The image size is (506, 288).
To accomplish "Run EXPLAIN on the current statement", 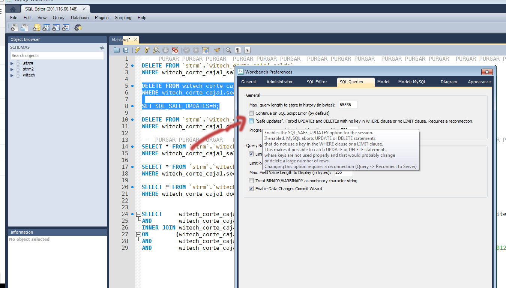I will coord(156,50).
